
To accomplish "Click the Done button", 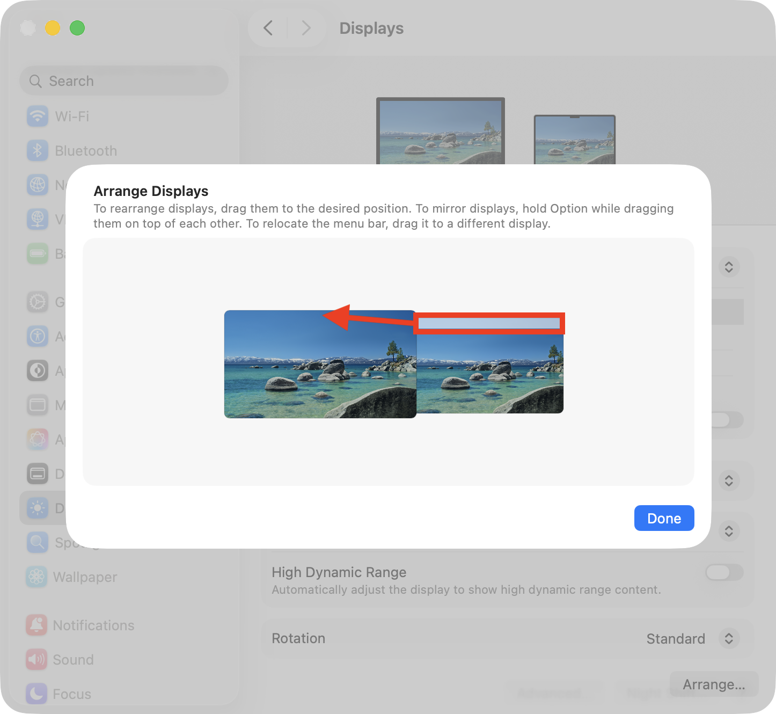I will coord(664,518).
